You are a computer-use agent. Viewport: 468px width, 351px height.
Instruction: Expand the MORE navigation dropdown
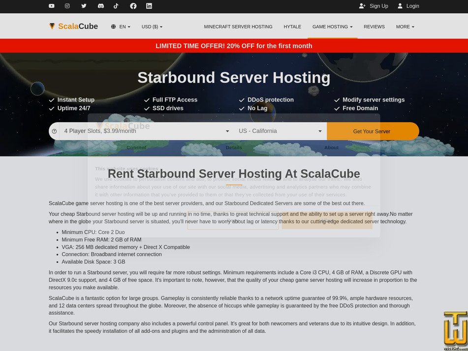click(404, 27)
